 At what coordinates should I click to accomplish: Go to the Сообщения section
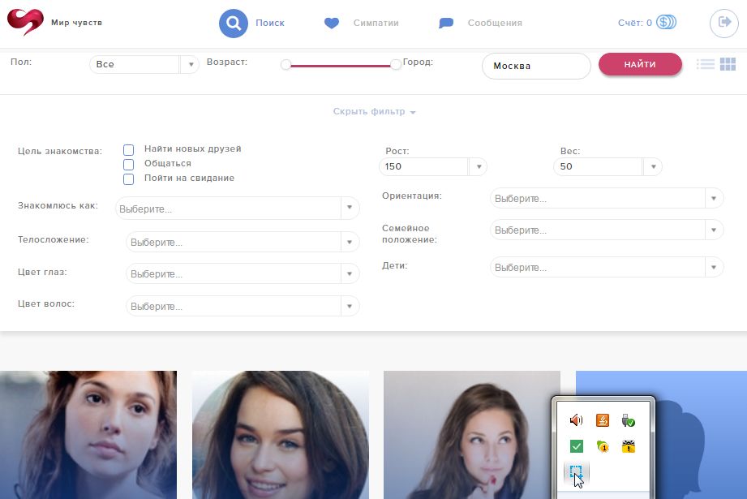[495, 23]
